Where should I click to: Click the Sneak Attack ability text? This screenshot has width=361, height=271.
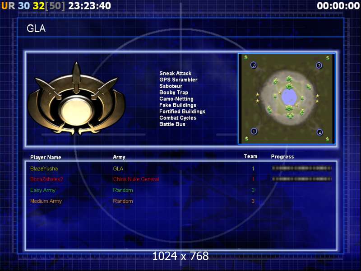tap(175, 73)
